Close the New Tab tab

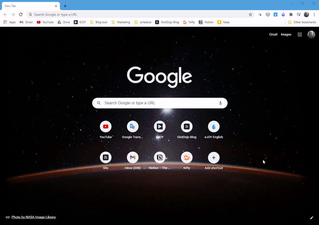tap(56, 6)
